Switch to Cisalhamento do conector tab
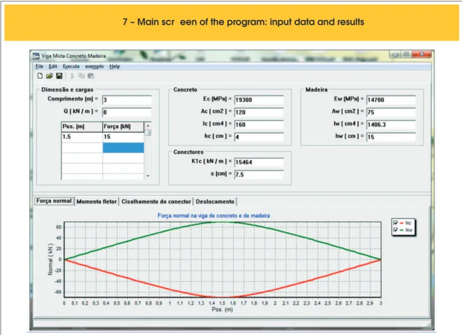Viewport: 462px width, 335px height. pyautogui.click(x=156, y=201)
